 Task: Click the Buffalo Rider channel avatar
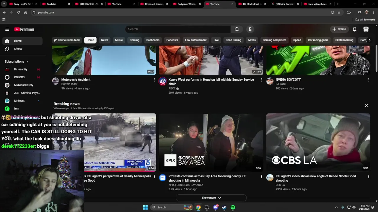[56, 81]
